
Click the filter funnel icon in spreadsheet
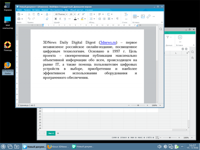[x=168, y=37]
